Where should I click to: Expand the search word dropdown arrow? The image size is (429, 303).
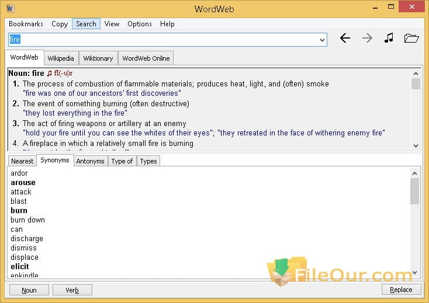coord(322,40)
